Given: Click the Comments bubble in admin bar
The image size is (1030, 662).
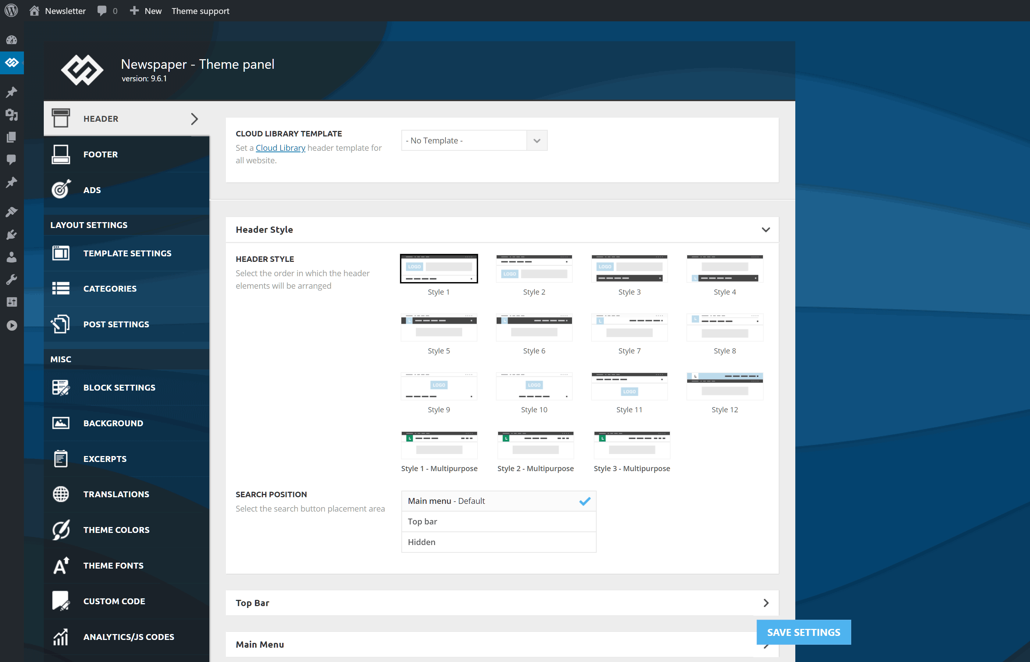Looking at the screenshot, I should coord(102,11).
